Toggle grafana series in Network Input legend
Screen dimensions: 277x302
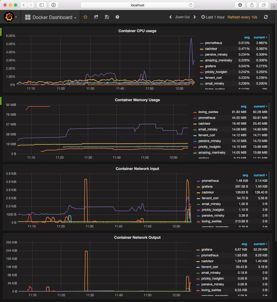tap(207, 186)
